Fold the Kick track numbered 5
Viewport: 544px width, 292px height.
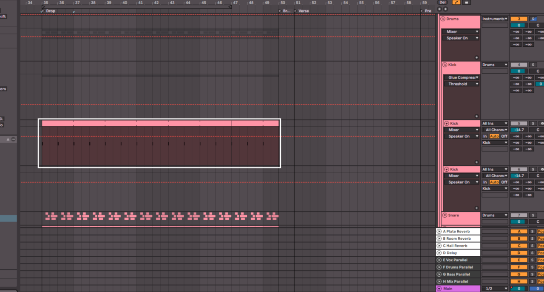click(x=447, y=123)
